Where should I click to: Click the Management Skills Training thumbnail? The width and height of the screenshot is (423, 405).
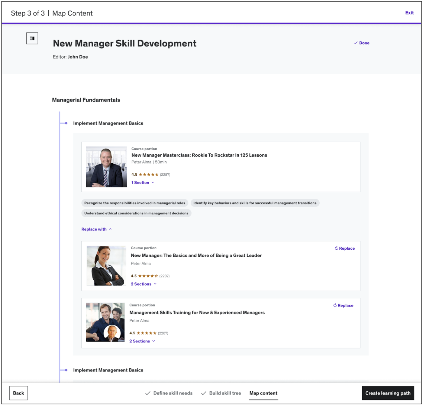tap(105, 322)
